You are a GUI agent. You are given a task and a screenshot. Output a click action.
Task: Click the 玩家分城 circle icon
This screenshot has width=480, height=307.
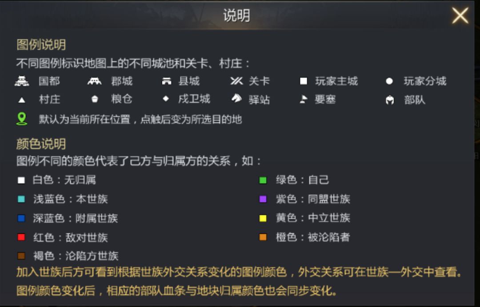point(389,81)
